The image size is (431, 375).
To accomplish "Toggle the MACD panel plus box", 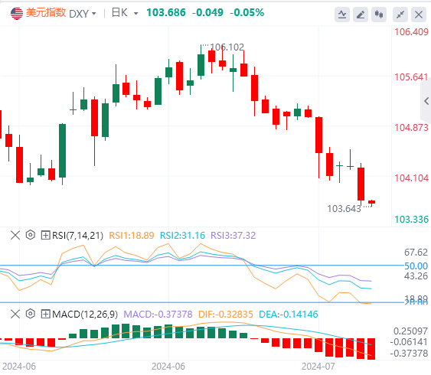I will pos(45,314).
